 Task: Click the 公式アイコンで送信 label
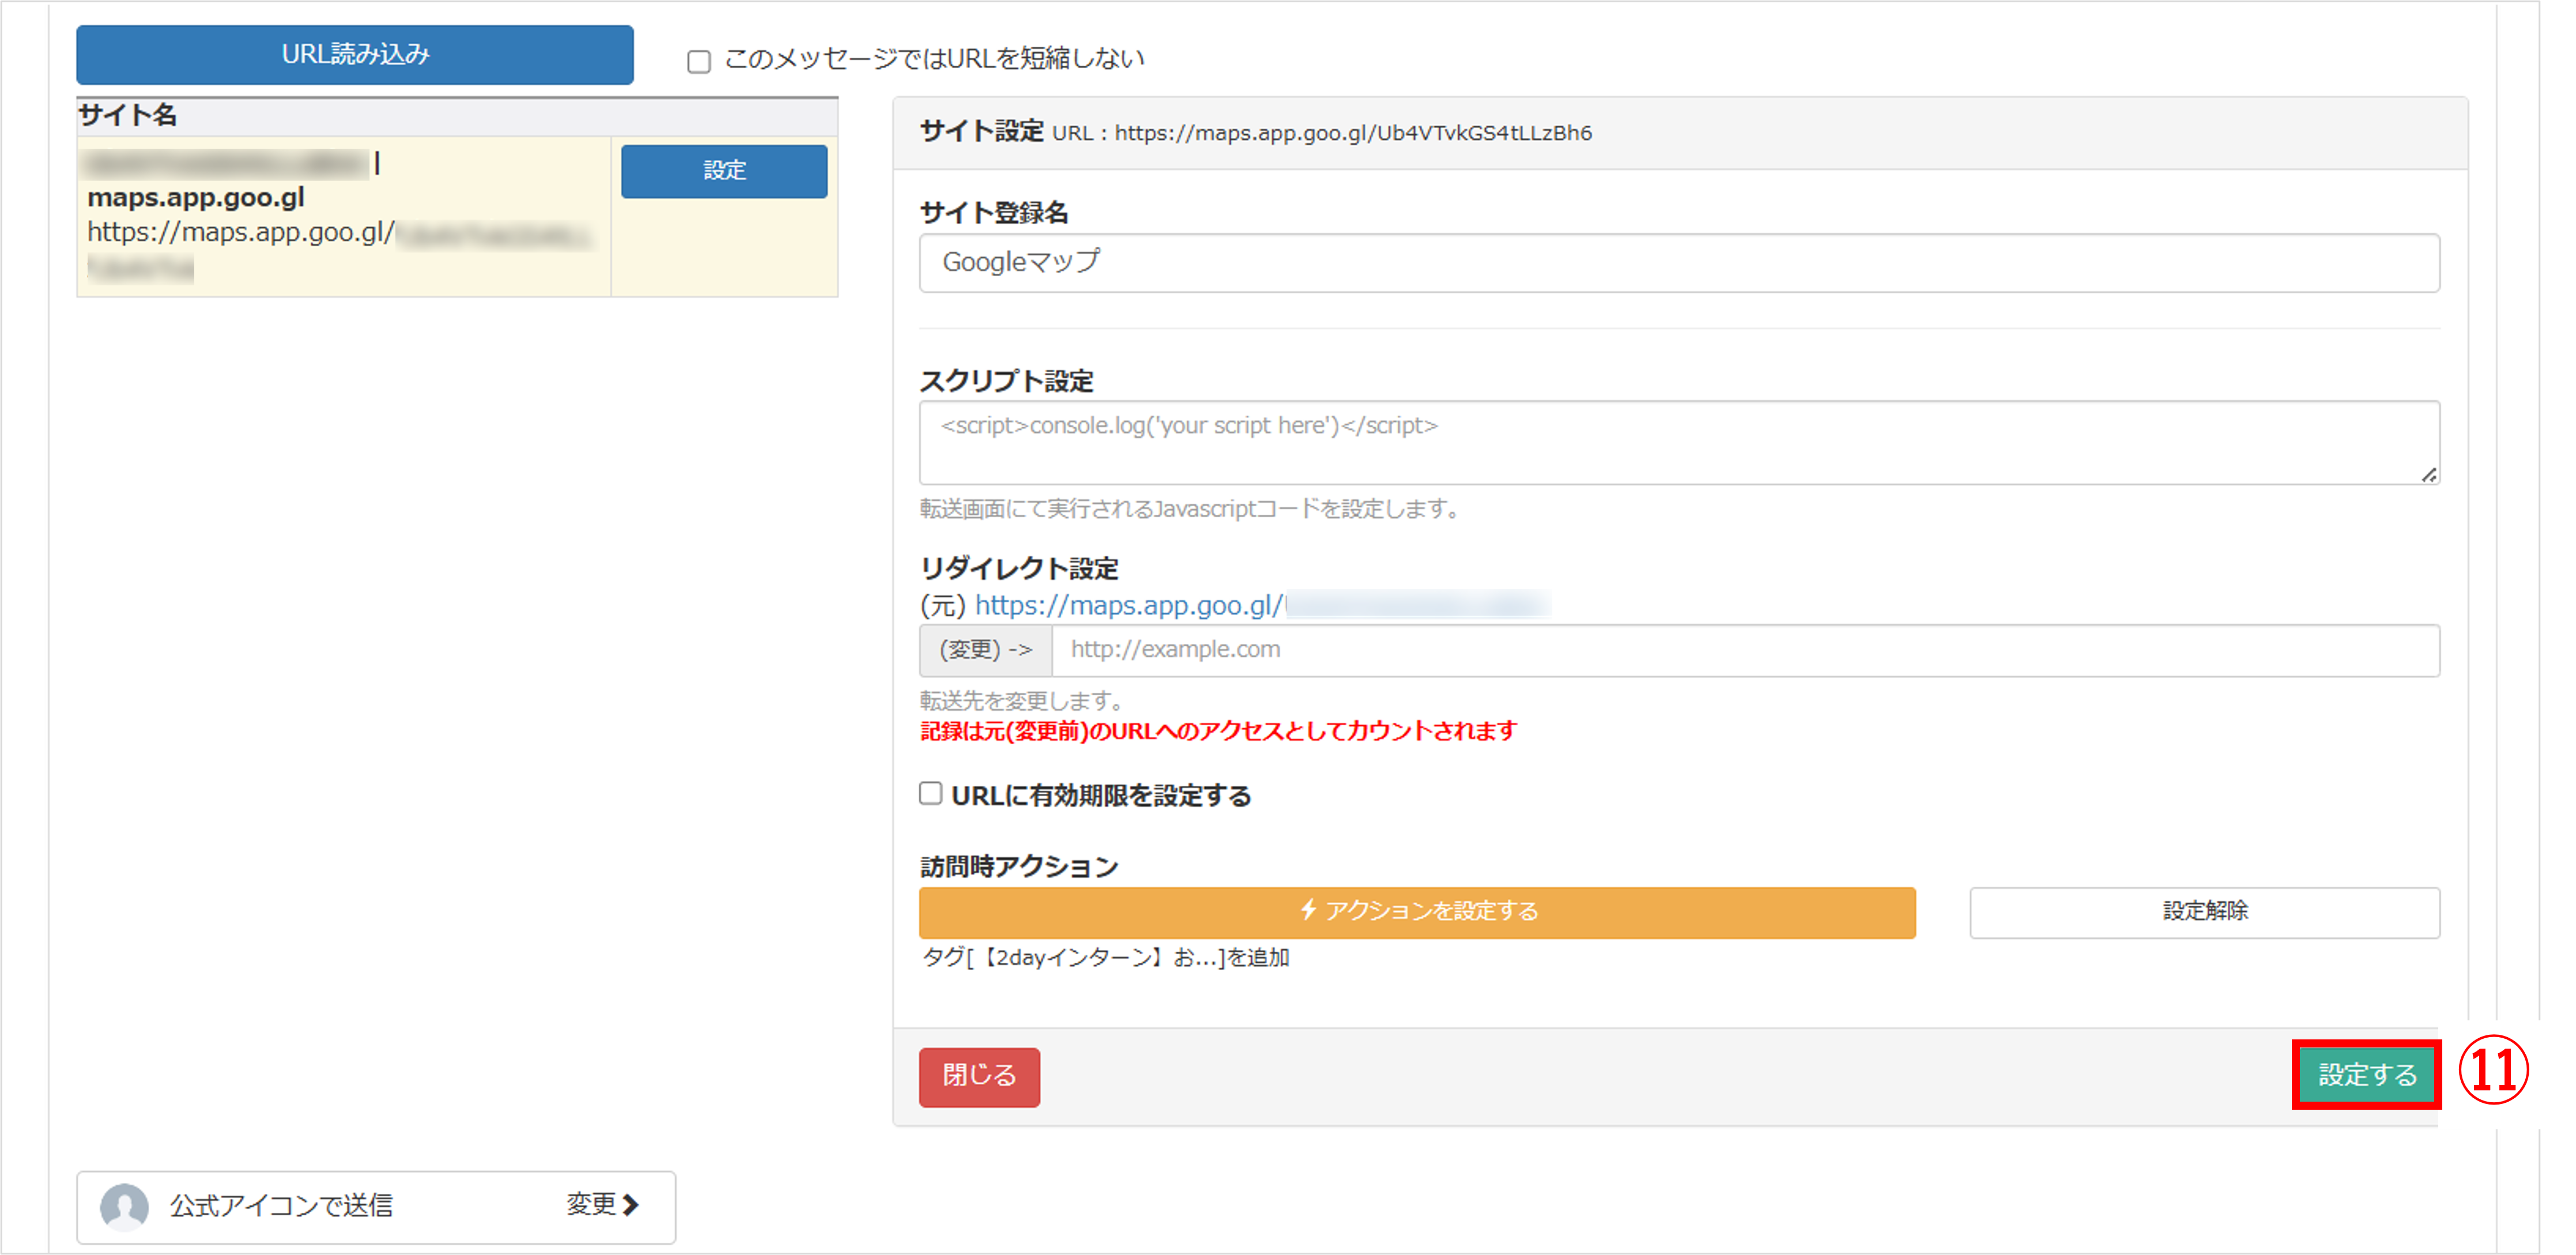click(x=281, y=1206)
